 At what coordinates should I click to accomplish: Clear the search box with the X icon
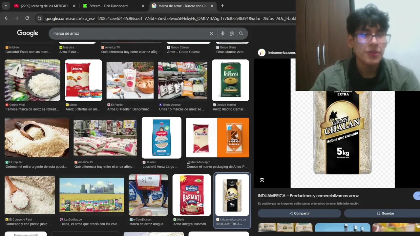coord(211,33)
